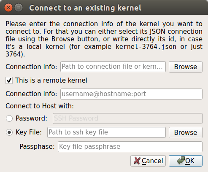
Task: Click the 'This is a remote kernel' label
Action: (x=51, y=81)
